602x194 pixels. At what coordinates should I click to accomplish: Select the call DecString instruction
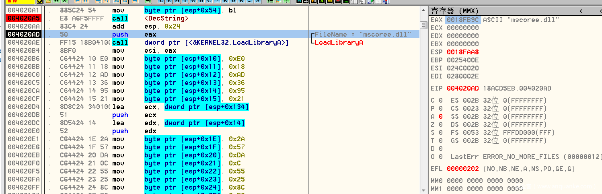click(166, 19)
